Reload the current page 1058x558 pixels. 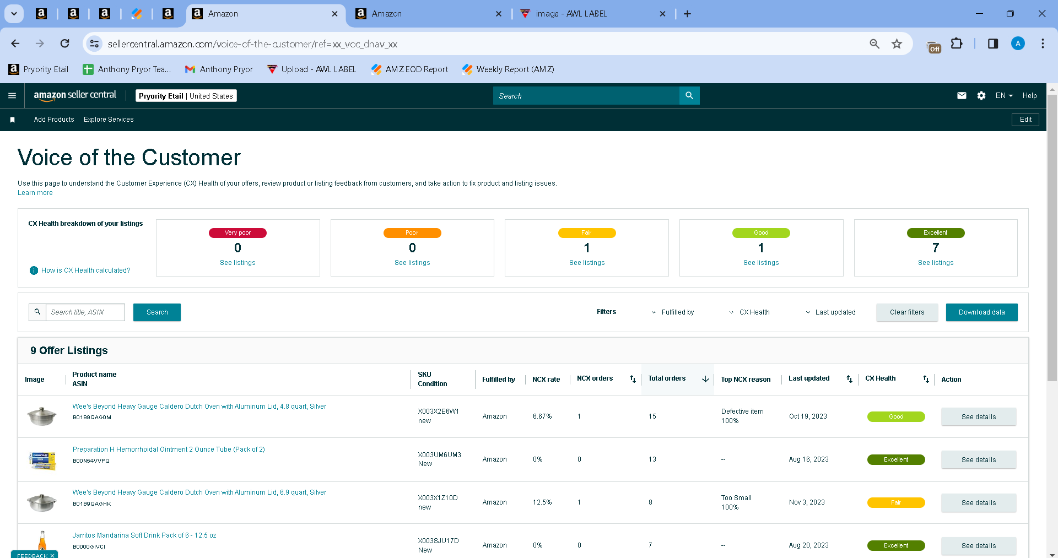tap(65, 44)
